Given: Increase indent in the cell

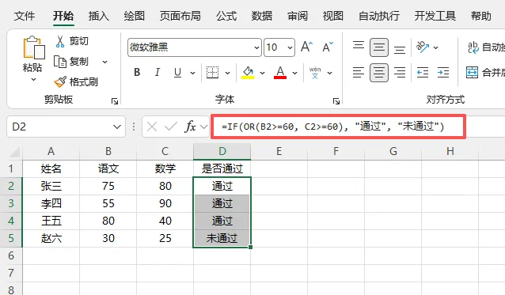Looking at the screenshot, I should 443,73.
